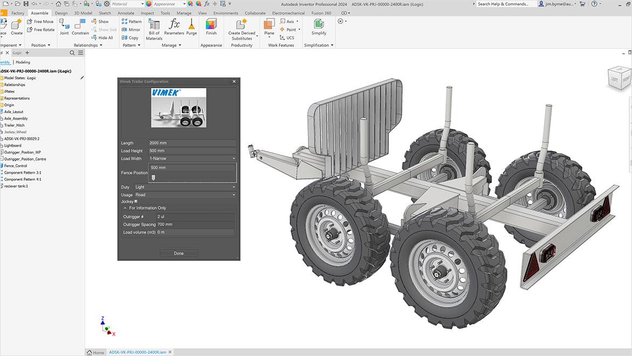Click the Point work feature
The width and height of the screenshot is (632, 356).
point(288,30)
